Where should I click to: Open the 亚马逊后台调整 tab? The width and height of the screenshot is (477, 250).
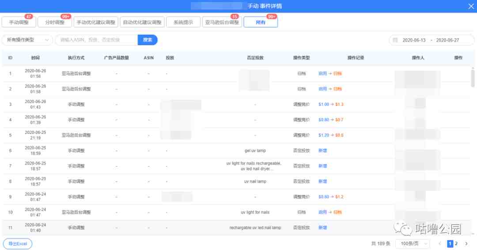tap(222, 22)
